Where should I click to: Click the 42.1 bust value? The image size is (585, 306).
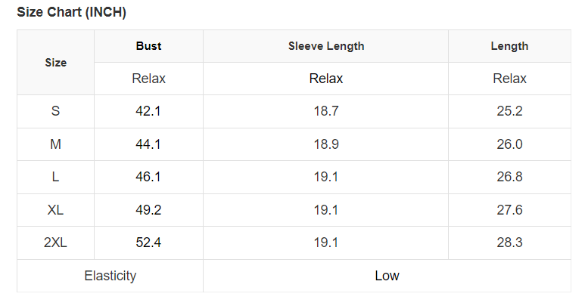(148, 111)
